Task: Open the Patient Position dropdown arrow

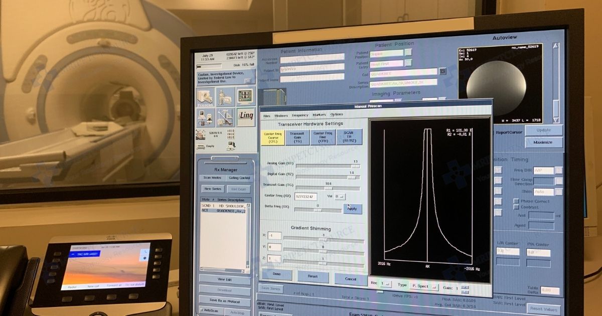Action: tap(408, 52)
